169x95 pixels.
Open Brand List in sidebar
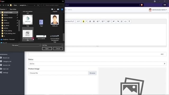click(x=6, y=58)
